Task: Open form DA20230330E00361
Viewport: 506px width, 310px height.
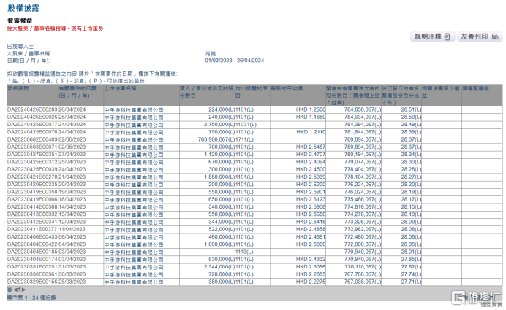Action: point(32,274)
